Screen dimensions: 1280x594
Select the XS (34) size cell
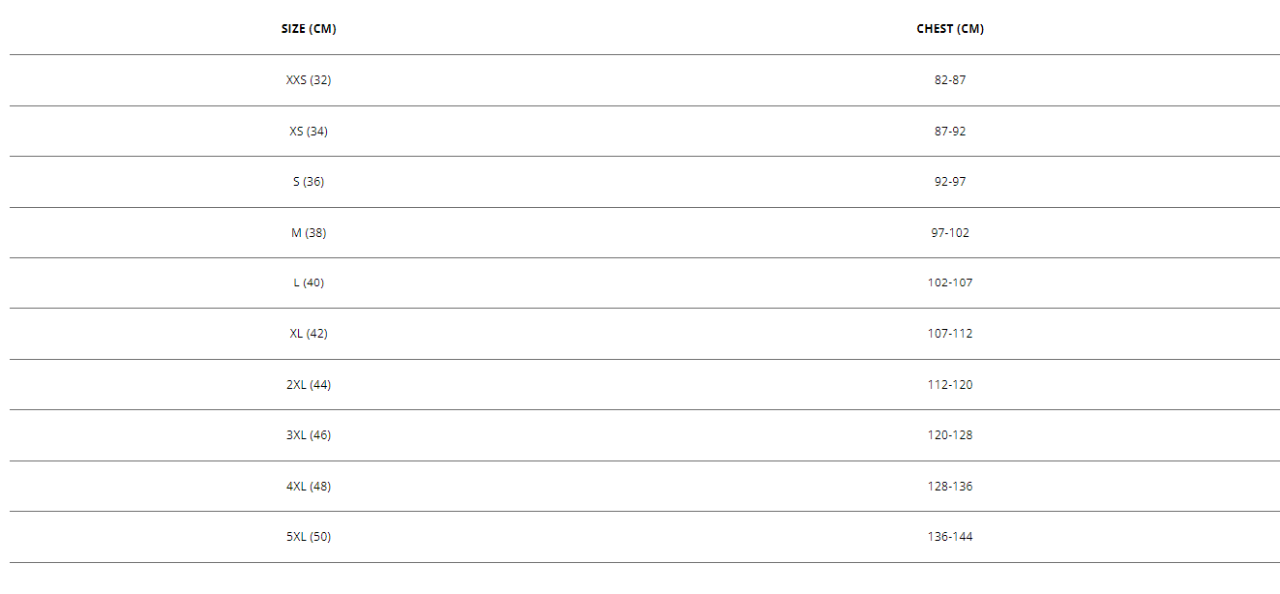click(309, 131)
